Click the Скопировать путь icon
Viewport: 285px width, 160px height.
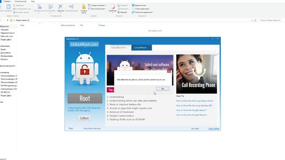tap(14, 9)
